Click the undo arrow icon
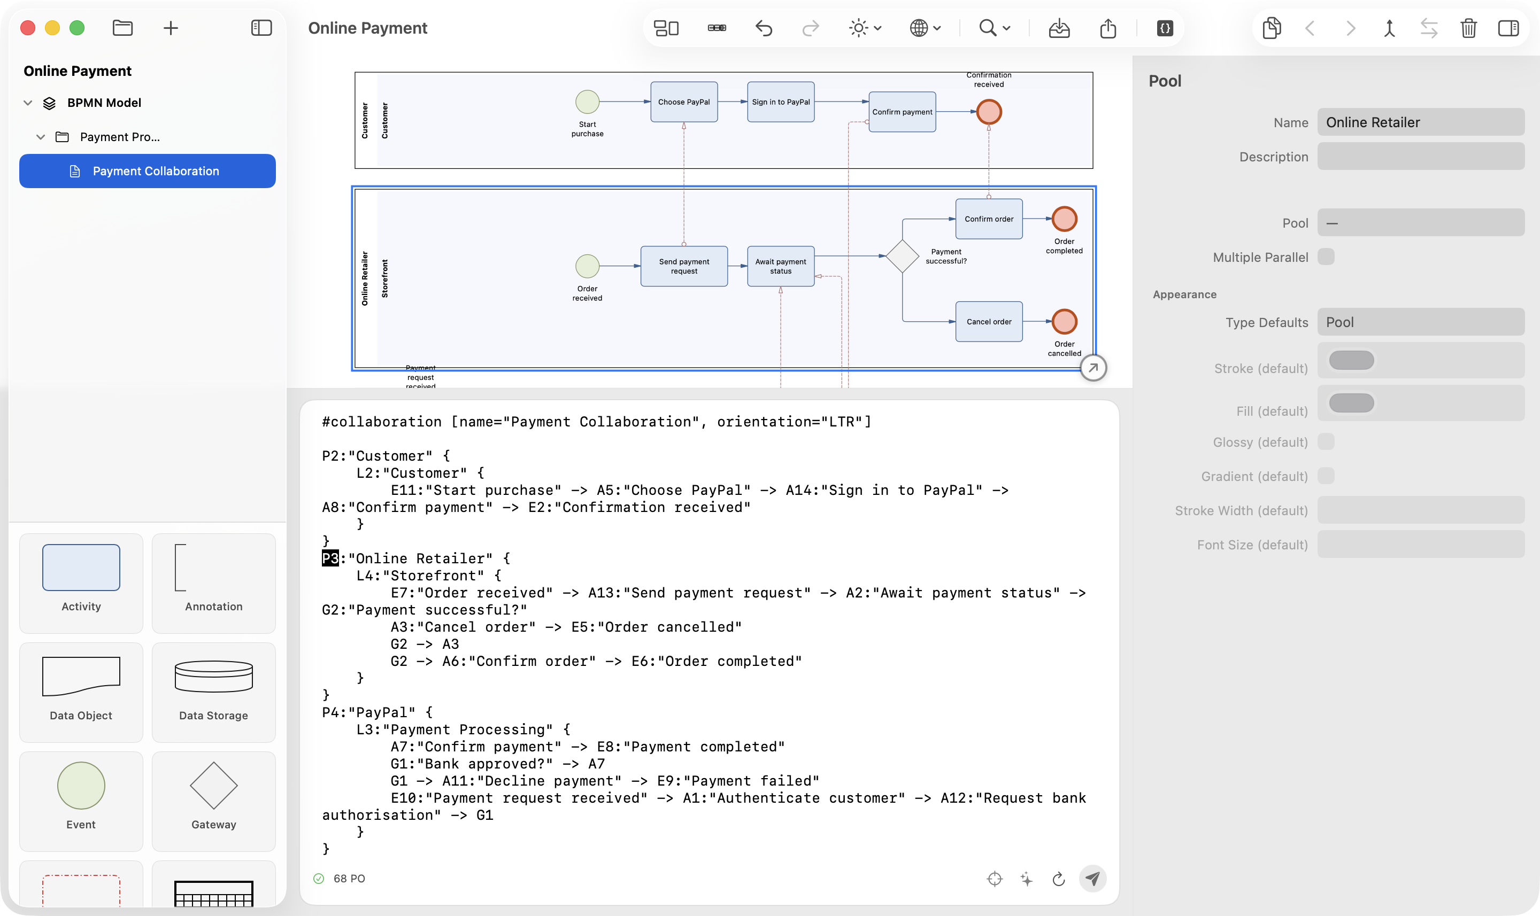The height and width of the screenshot is (916, 1540). click(764, 28)
